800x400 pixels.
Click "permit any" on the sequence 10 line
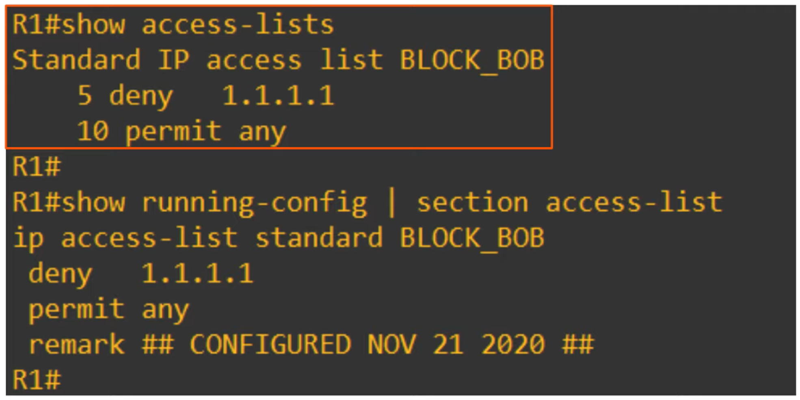point(205,131)
